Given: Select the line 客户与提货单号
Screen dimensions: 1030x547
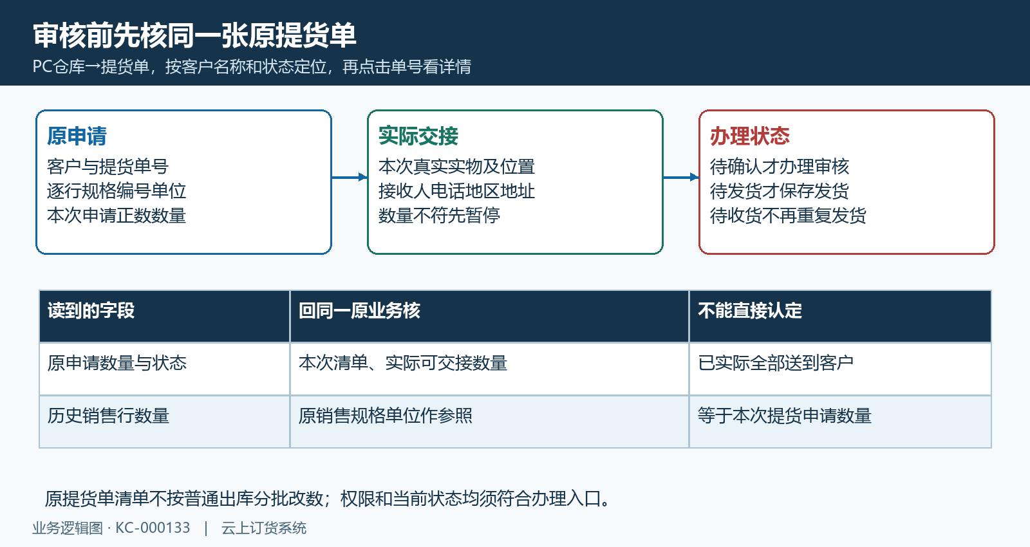Looking at the screenshot, I should click(108, 167).
